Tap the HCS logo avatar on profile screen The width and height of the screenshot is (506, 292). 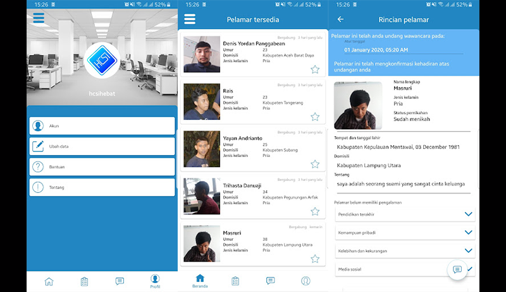[x=102, y=61]
